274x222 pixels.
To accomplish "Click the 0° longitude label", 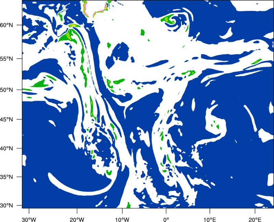I will click(166, 220).
